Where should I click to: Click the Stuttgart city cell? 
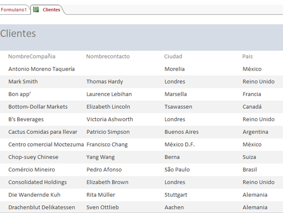click(176, 195)
